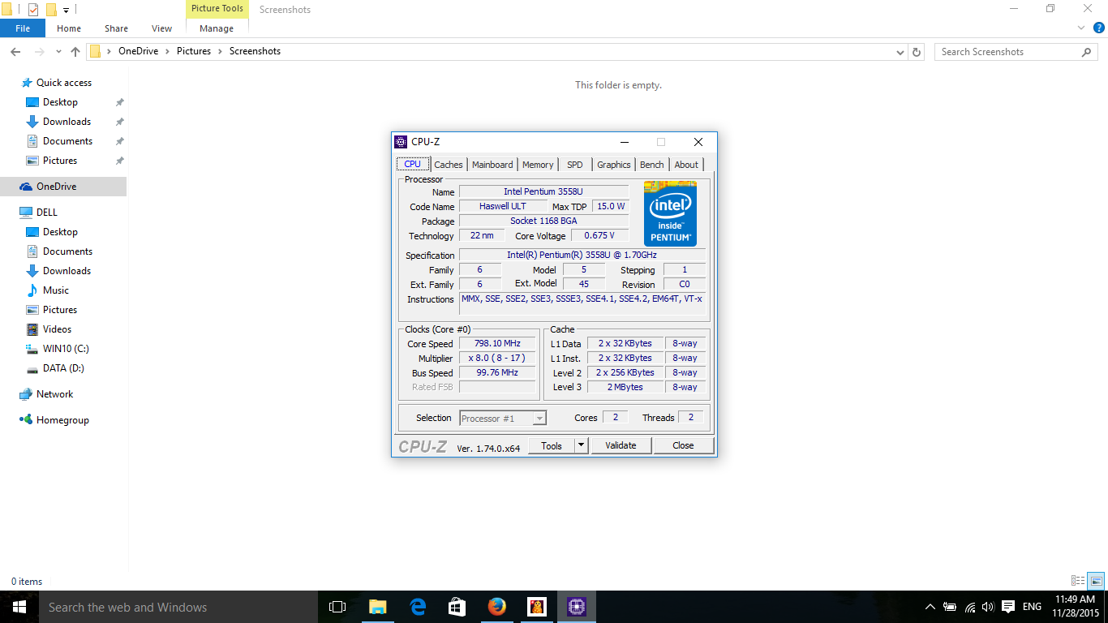Screen dimensions: 1108x623
Task: Open the Action Center notifications icon
Action: click(x=1007, y=607)
